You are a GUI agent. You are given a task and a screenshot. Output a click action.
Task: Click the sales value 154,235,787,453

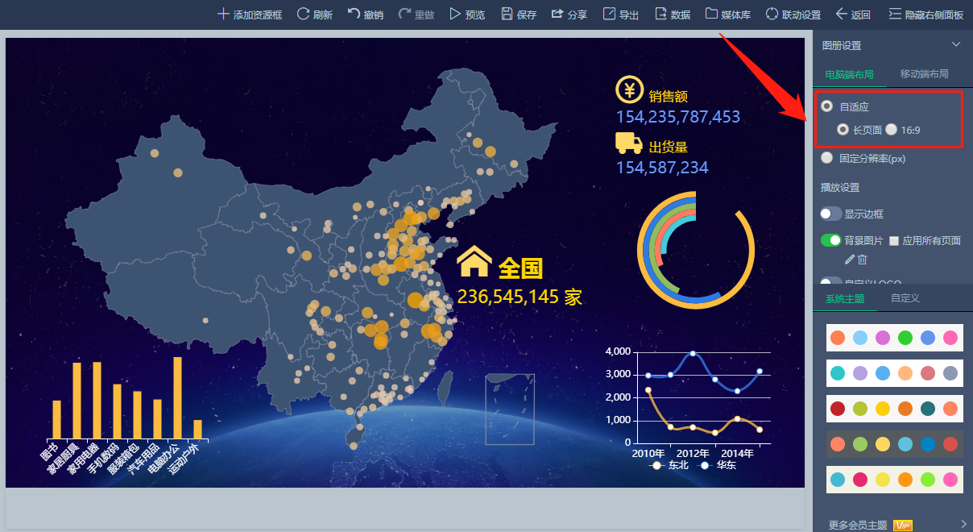coord(678,117)
